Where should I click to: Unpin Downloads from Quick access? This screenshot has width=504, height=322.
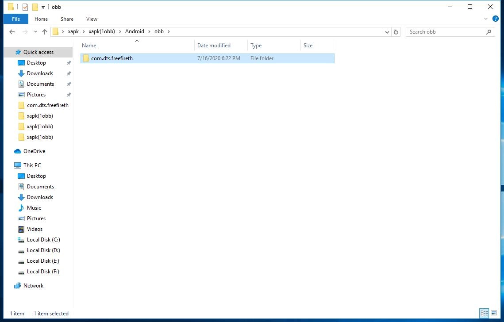click(x=69, y=73)
